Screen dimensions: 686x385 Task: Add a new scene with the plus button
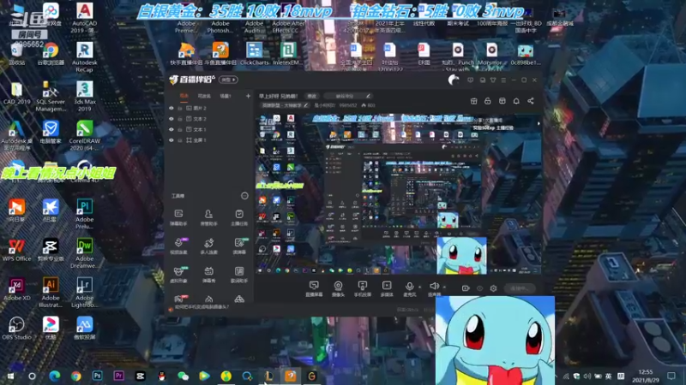pyautogui.click(x=248, y=96)
